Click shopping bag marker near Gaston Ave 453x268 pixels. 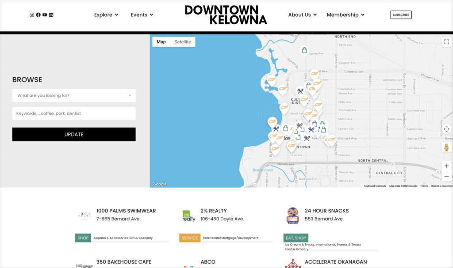click(304, 50)
